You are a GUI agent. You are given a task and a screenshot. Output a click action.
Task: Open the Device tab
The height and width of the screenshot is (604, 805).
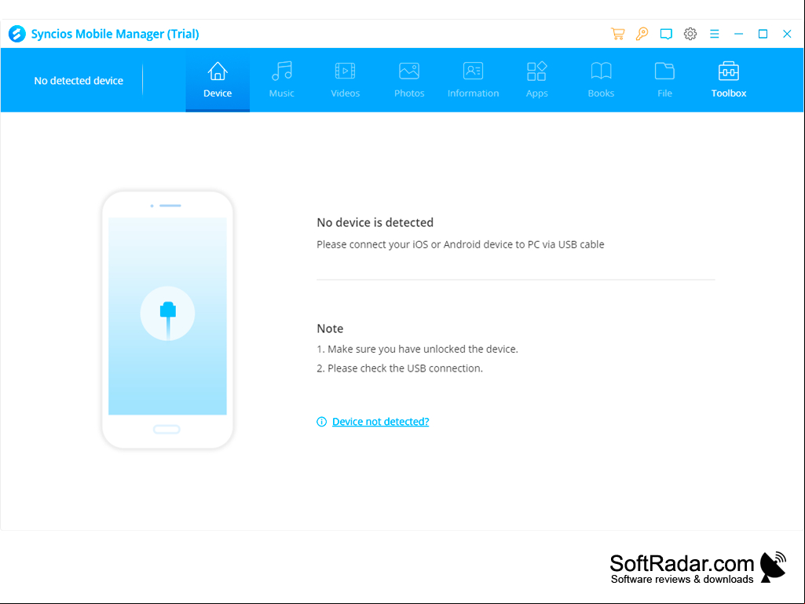218,80
